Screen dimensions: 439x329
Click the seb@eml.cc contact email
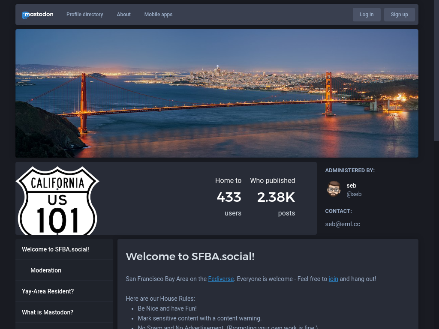(342, 224)
